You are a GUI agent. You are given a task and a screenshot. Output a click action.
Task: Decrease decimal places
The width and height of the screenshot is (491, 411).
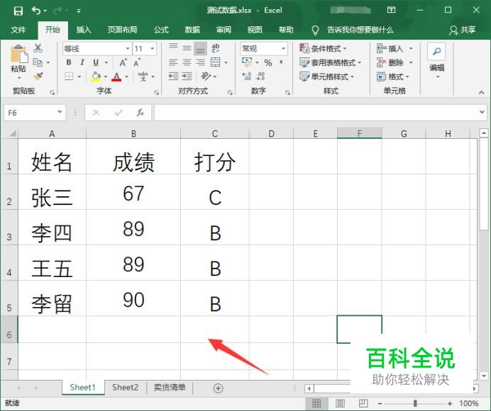[260, 76]
